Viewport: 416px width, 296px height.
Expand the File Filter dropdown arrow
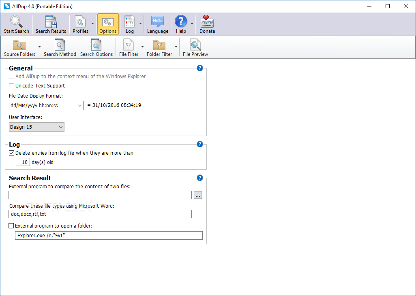pos(142,47)
